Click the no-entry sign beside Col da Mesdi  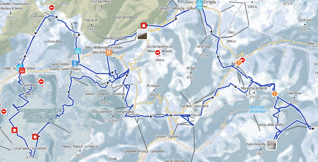tap(41, 82)
